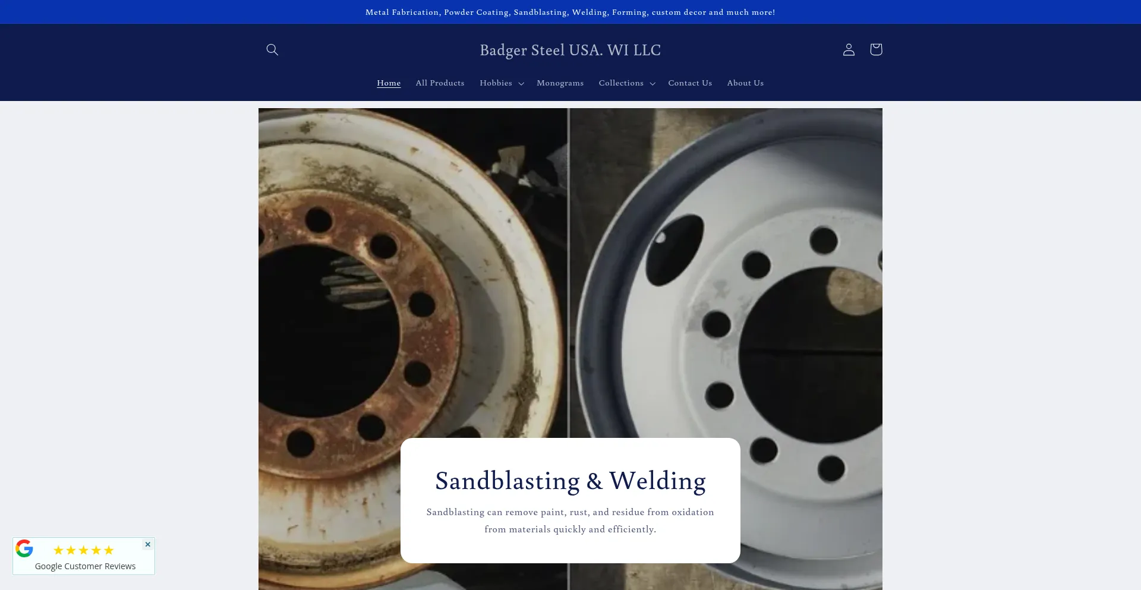
Task: Close the Google Customer Reviews badge
Action: pyautogui.click(x=148, y=544)
